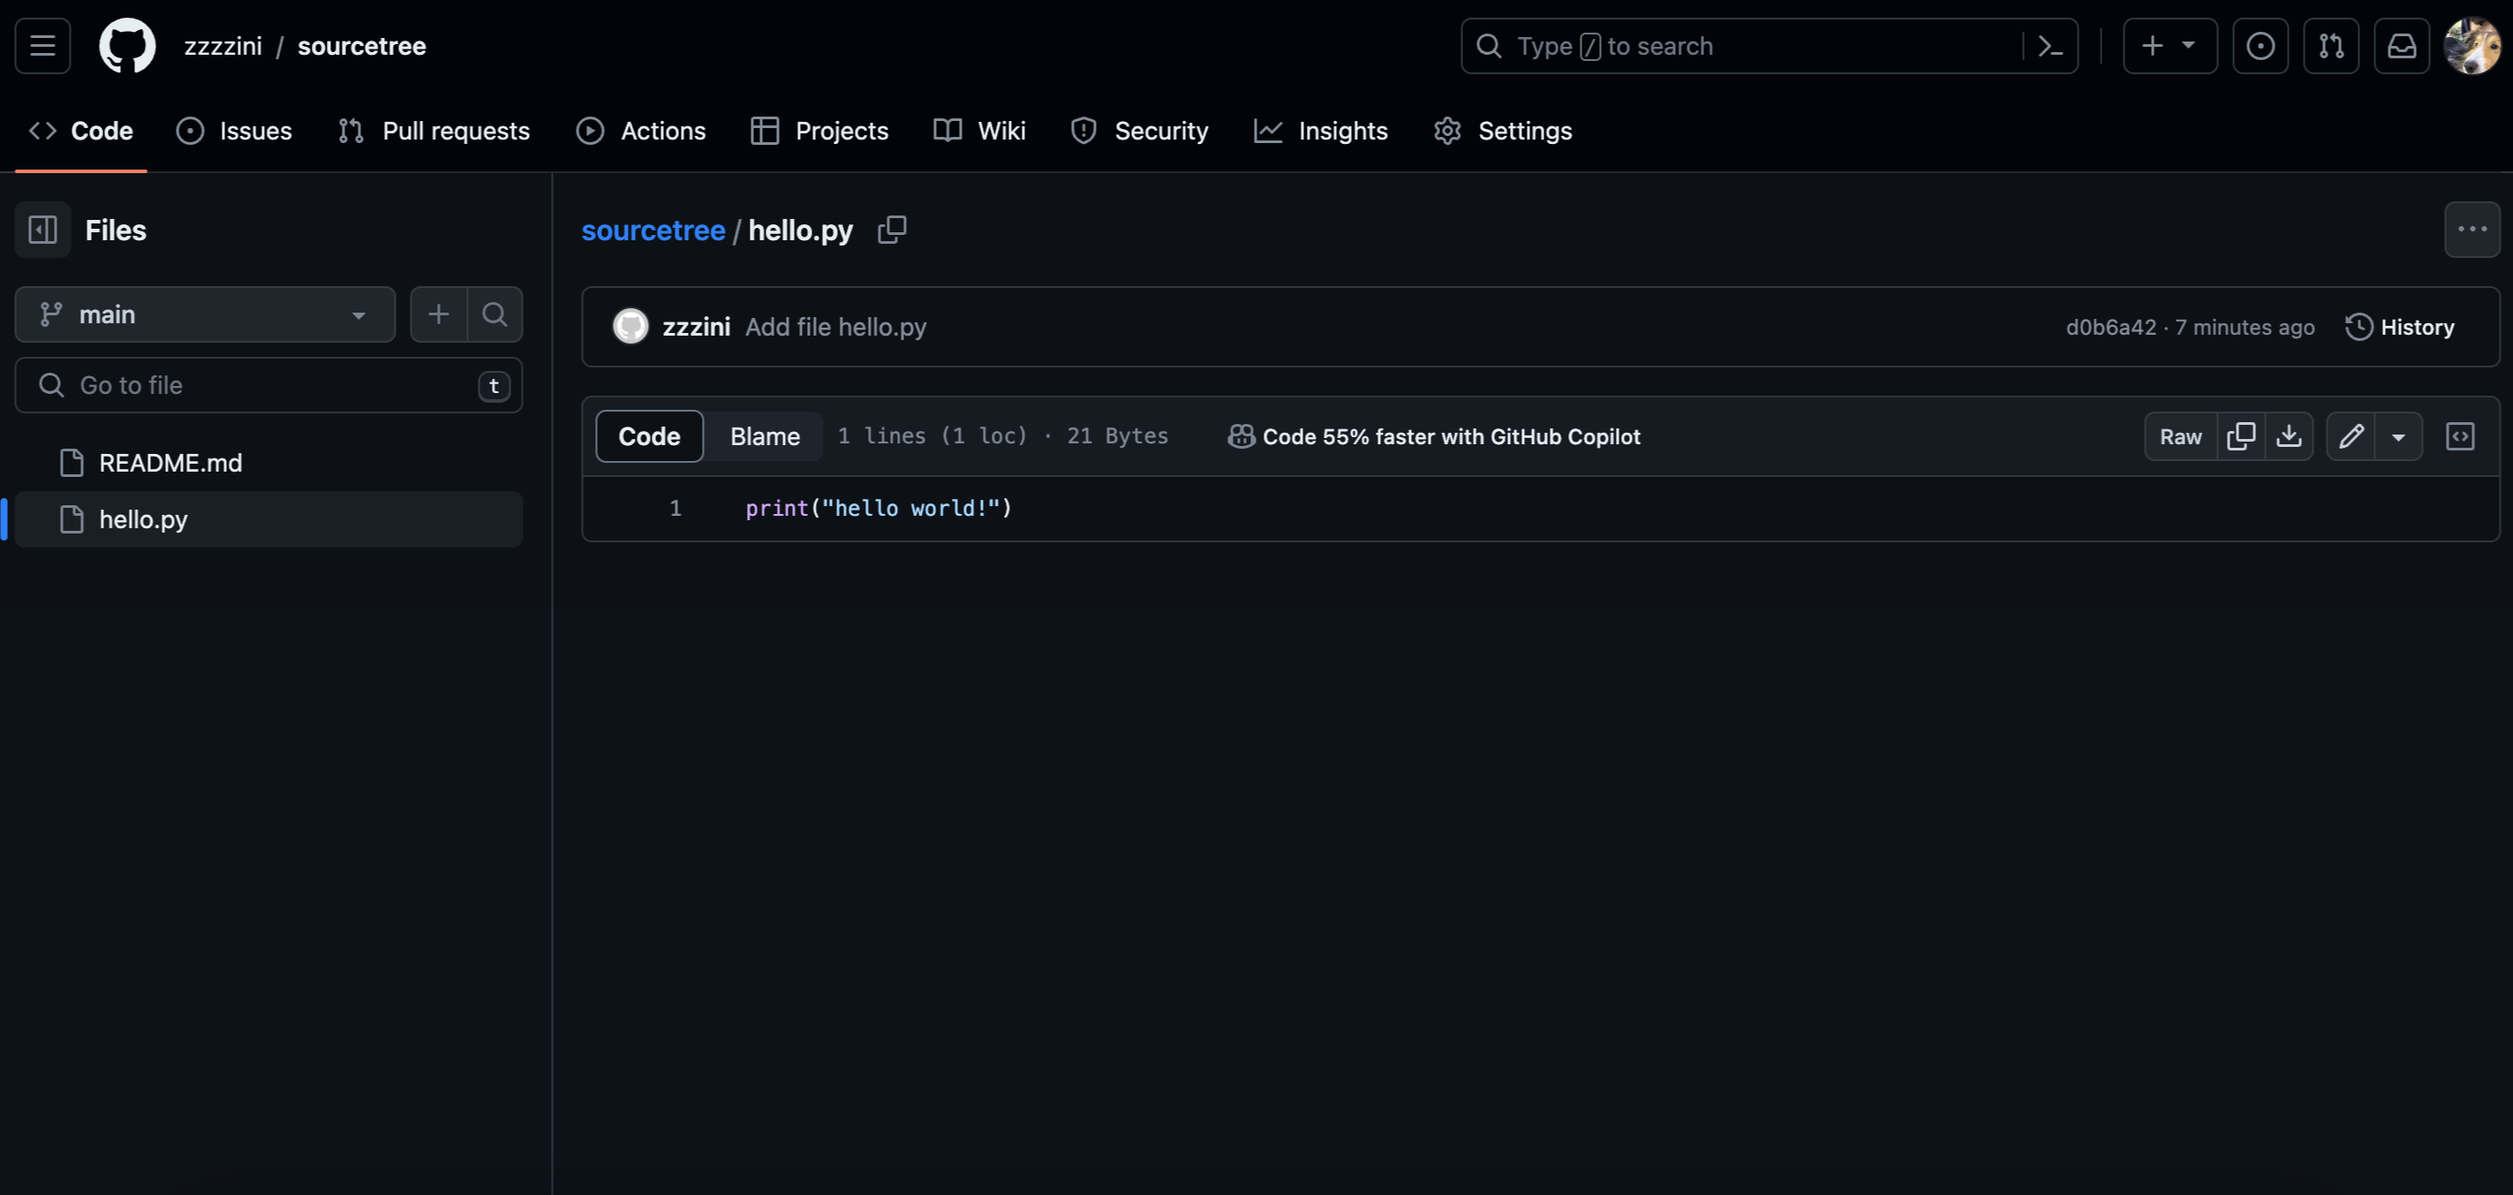Open the command palette icon in search bar
The image size is (2513, 1195).
pyautogui.click(x=2050, y=46)
